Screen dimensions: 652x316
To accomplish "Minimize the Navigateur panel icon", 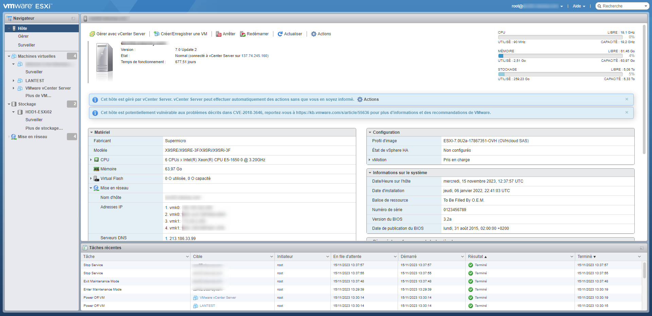I will click(73, 18).
